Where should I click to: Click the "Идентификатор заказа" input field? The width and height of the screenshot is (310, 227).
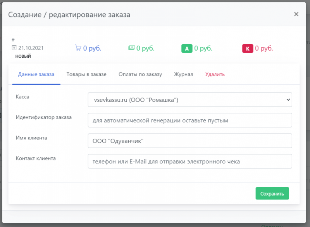(x=190, y=120)
